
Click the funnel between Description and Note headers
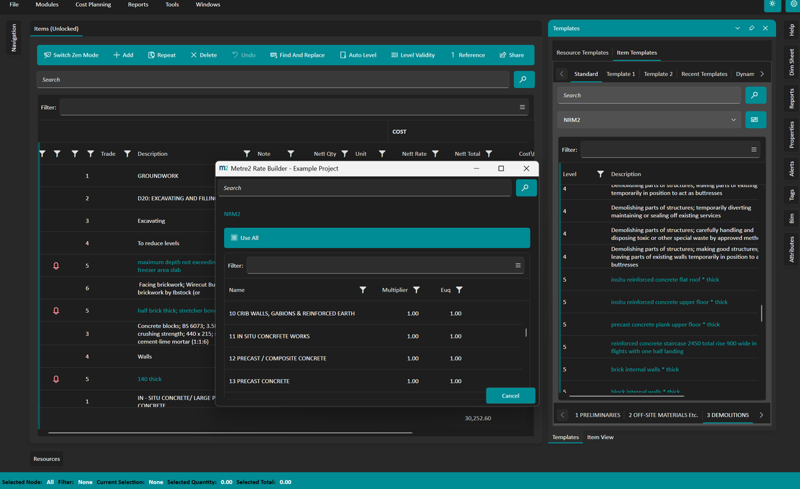coord(247,154)
